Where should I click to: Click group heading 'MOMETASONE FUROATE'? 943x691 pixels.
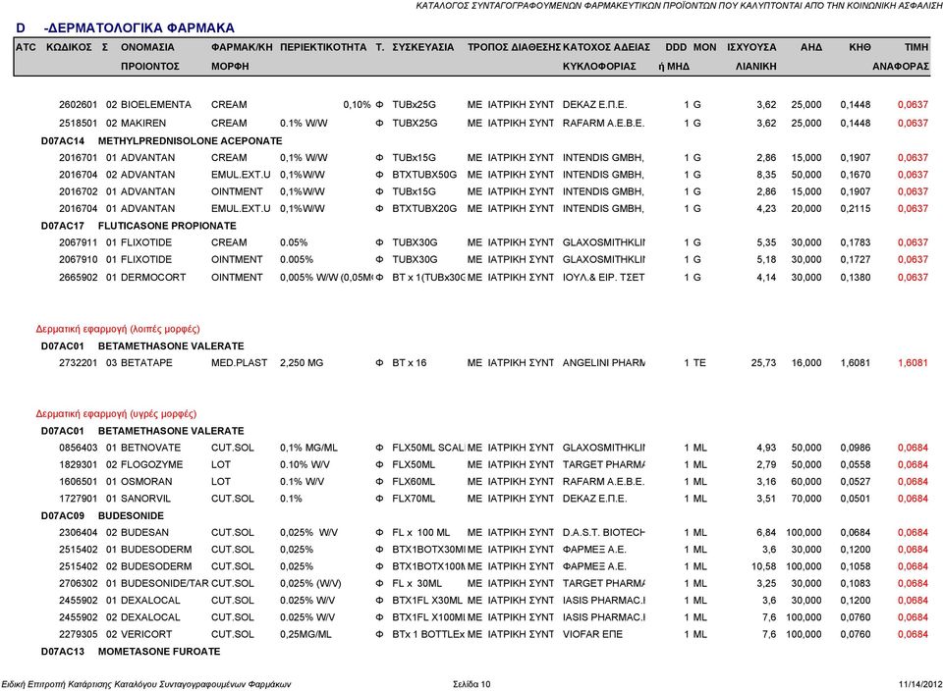(159, 652)
